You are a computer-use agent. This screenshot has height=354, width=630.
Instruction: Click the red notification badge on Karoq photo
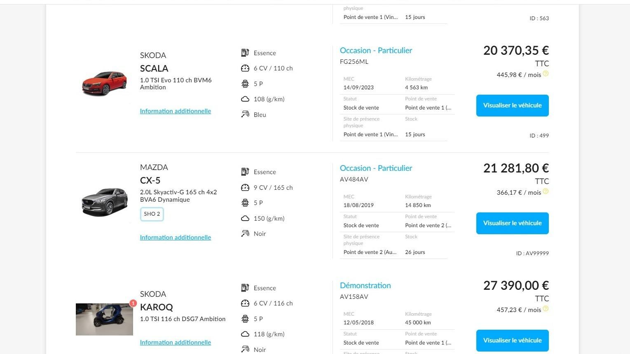point(133,303)
